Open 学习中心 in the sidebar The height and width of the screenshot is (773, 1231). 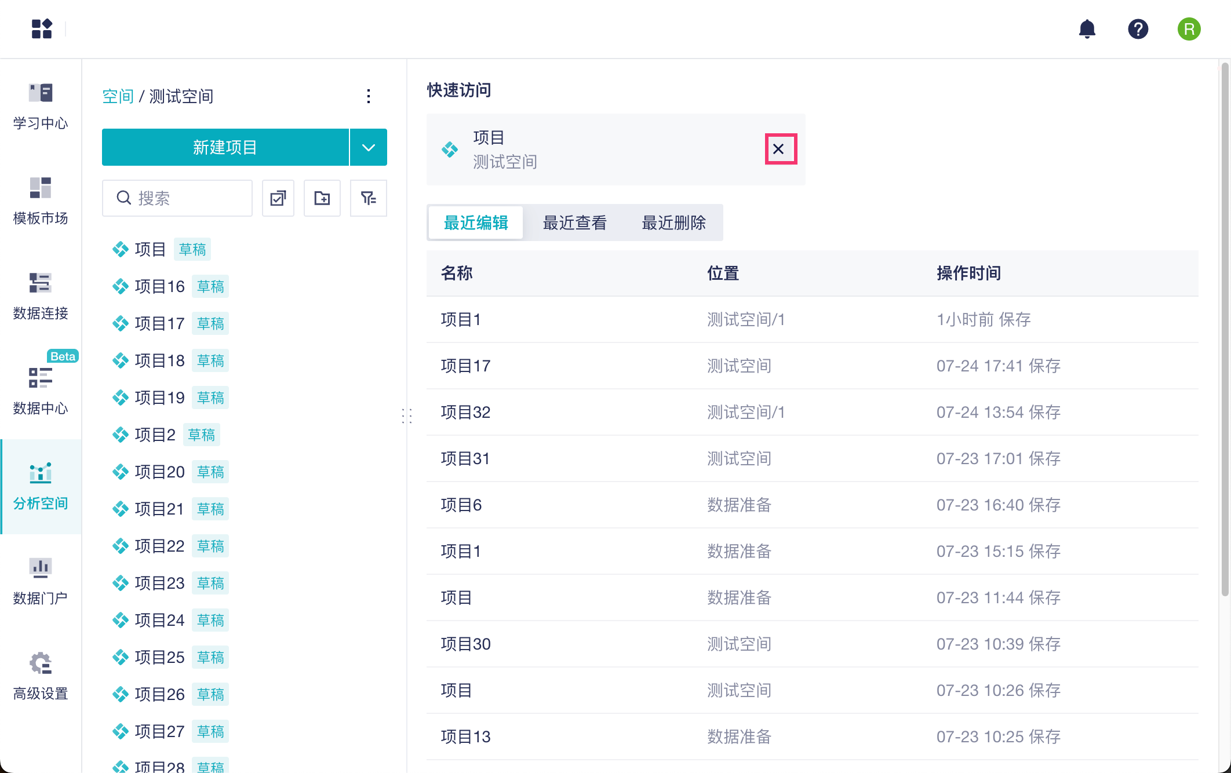(41, 107)
